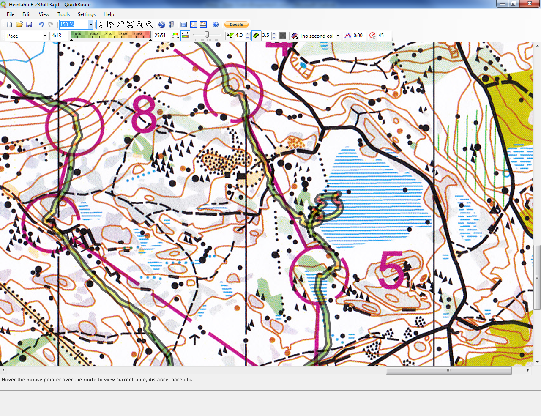Activate the zoom out tool
The height and width of the screenshot is (416, 541).
[150, 25]
